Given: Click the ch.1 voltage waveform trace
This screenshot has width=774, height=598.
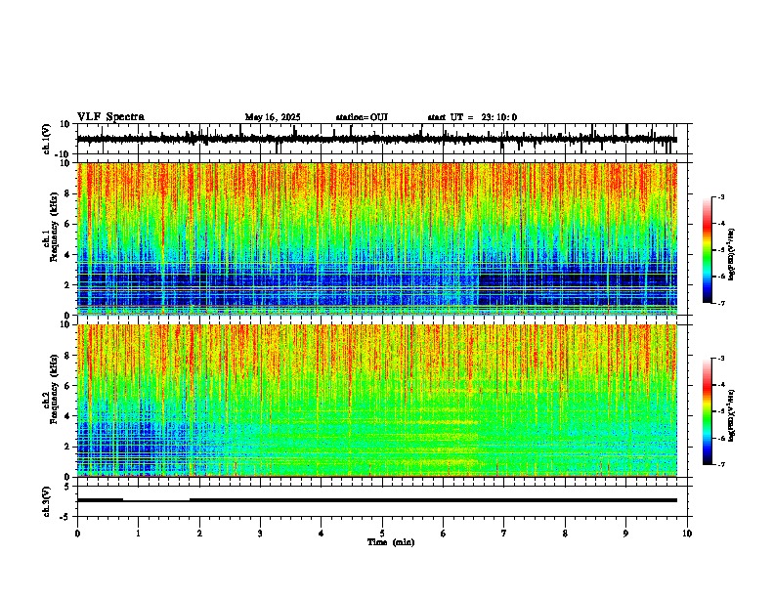Looking at the screenshot, I should click(376, 139).
